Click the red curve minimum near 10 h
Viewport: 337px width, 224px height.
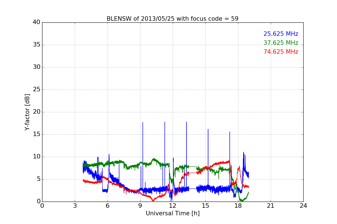pyautogui.click(x=153, y=201)
